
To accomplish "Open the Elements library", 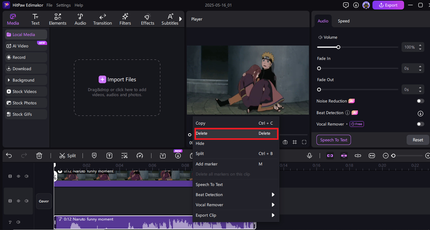I will pos(58,19).
